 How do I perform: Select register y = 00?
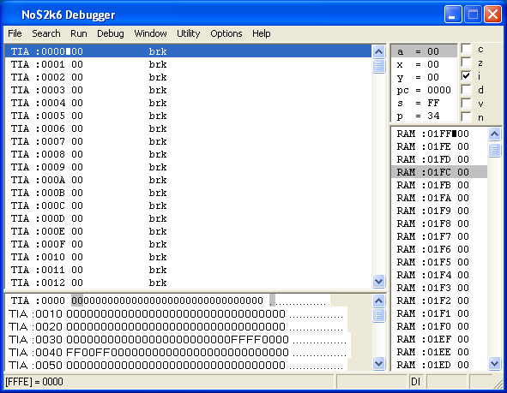(x=425, y=77)
